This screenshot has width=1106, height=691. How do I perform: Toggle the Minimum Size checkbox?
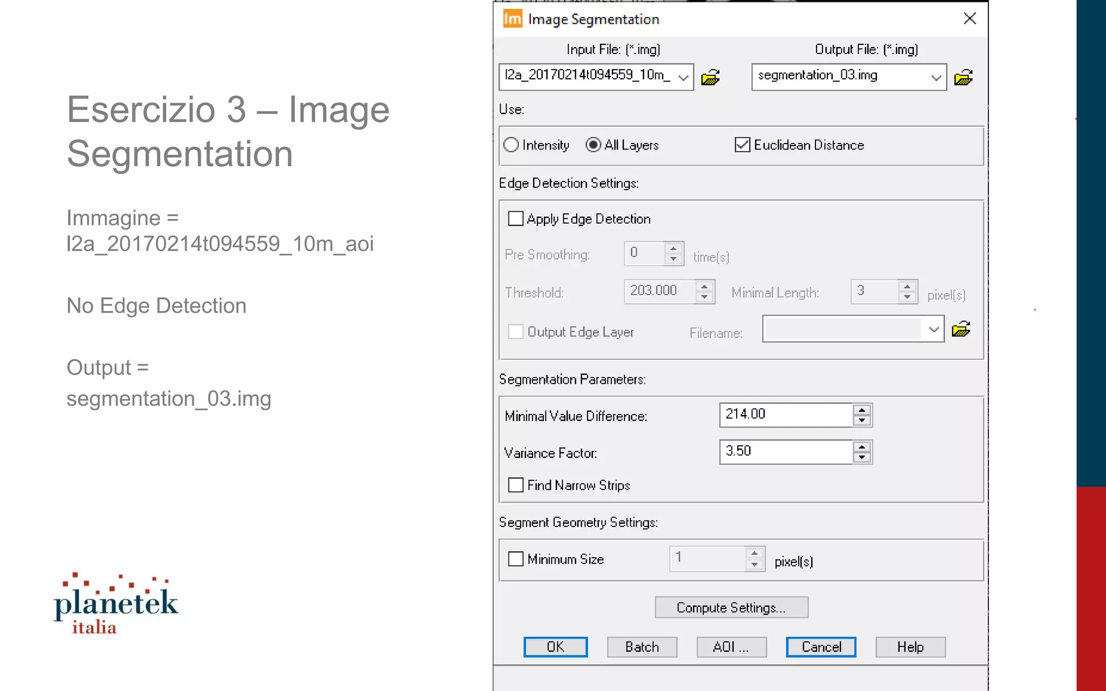[x=516, y=559]
